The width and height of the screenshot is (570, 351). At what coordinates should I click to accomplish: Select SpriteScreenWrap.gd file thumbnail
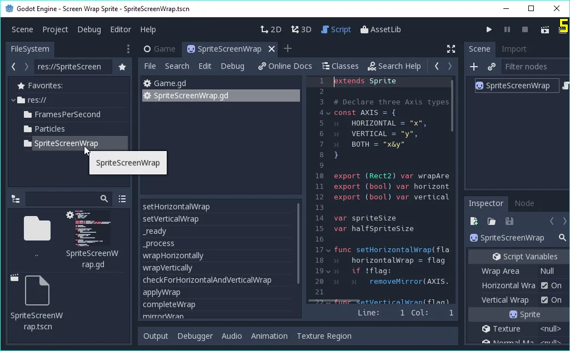[x=92, y=239]
